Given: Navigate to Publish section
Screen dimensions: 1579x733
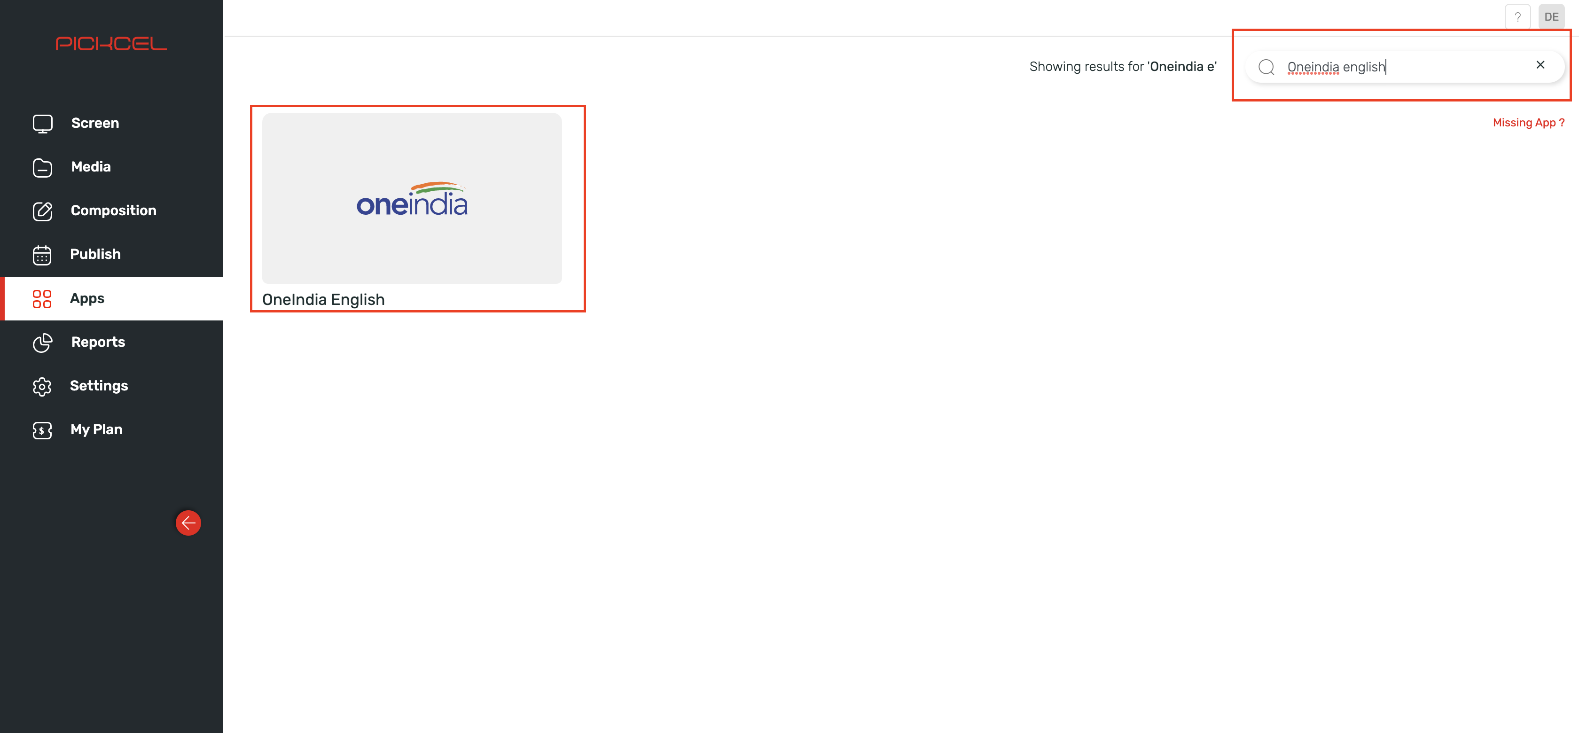Looking at the screenshot, I should [x=95, y=254].
